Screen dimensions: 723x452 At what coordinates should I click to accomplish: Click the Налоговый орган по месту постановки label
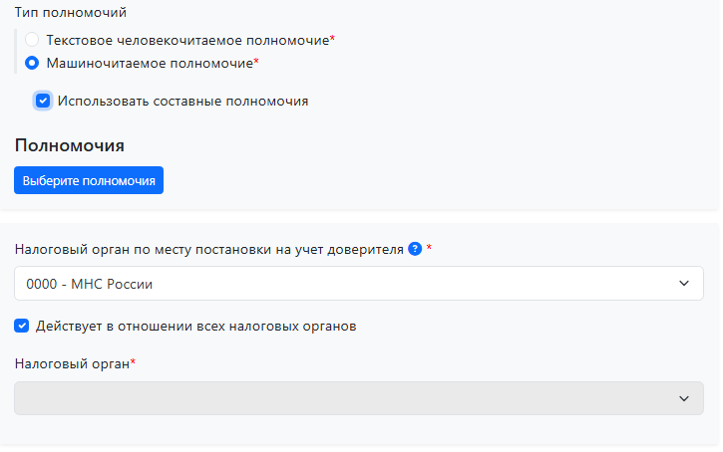coord(209,249)
